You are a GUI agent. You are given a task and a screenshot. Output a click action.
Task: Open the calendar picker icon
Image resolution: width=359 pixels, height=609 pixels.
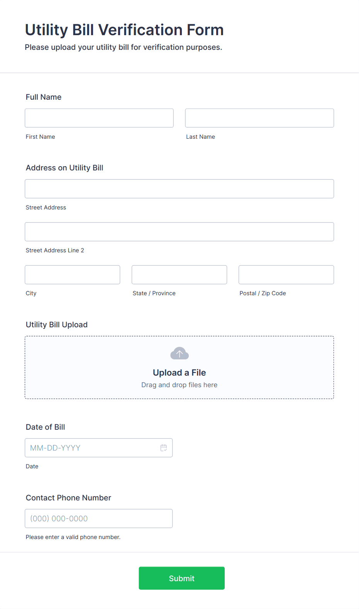point(164,447)
